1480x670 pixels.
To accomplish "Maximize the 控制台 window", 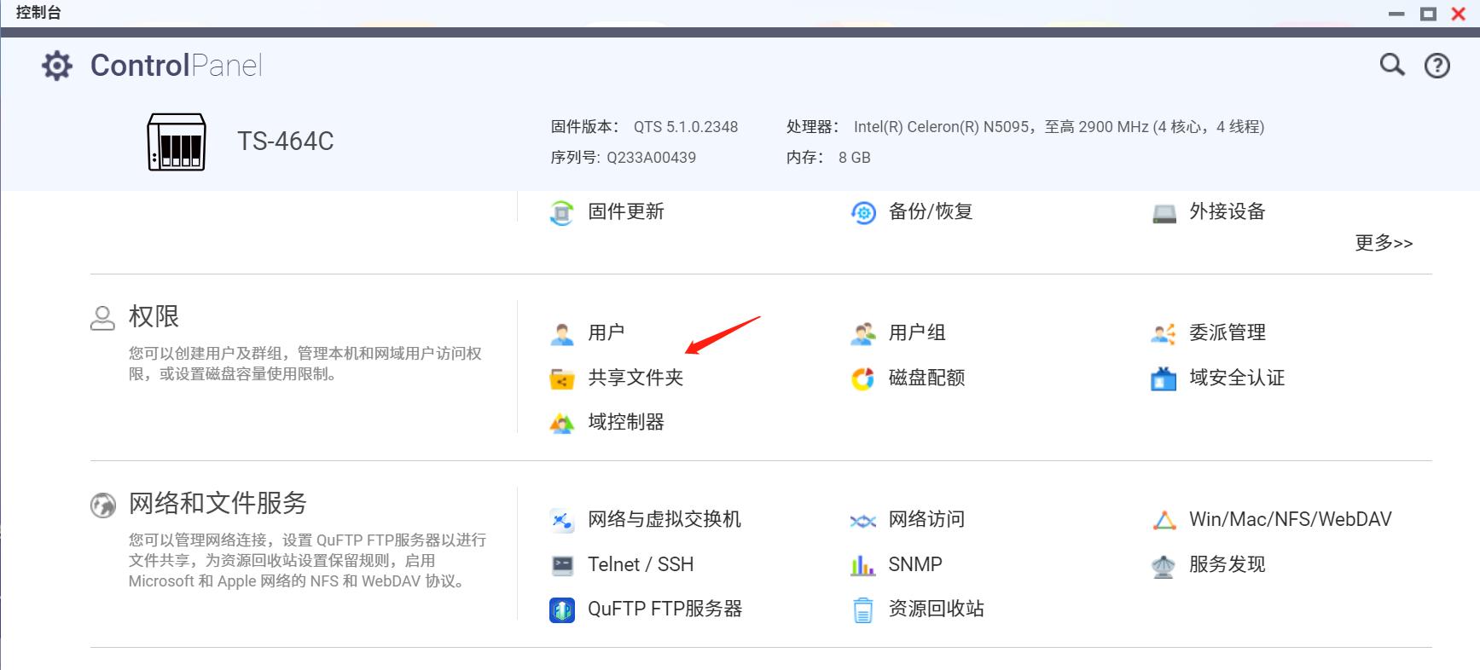I will [x=1428, y=14].
